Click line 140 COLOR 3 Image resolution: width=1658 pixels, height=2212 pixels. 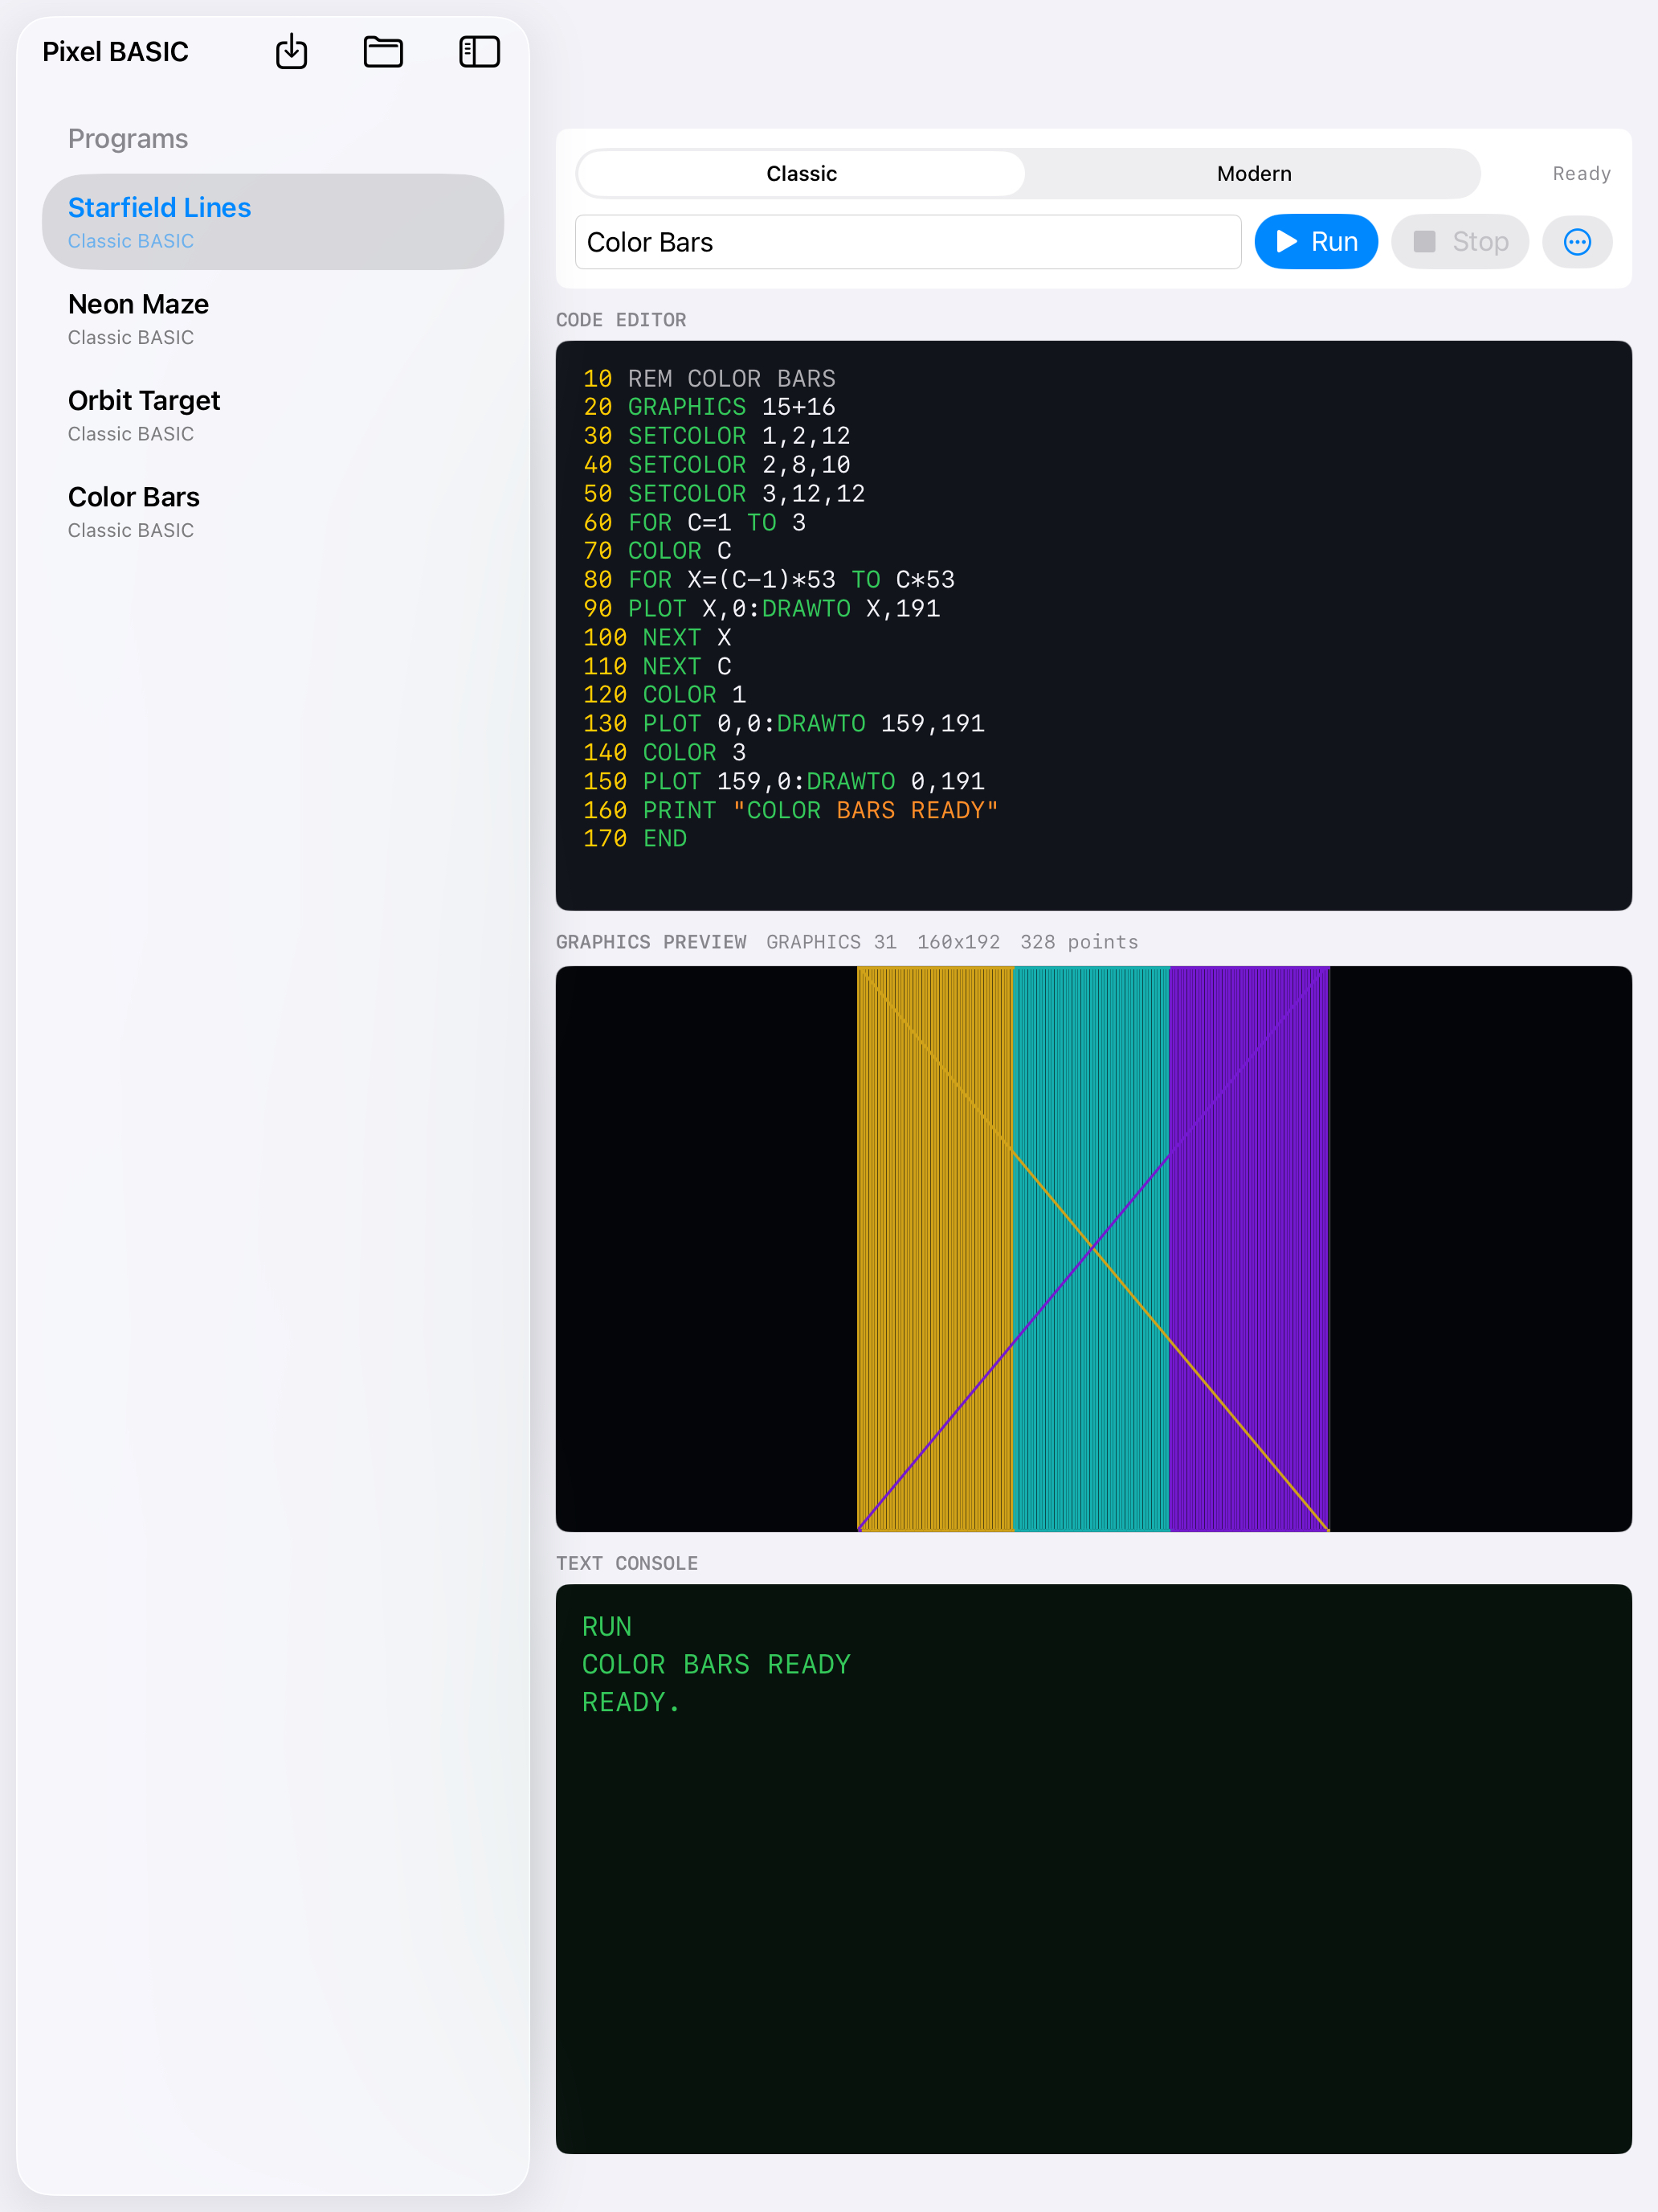click(x=664, y=753)
